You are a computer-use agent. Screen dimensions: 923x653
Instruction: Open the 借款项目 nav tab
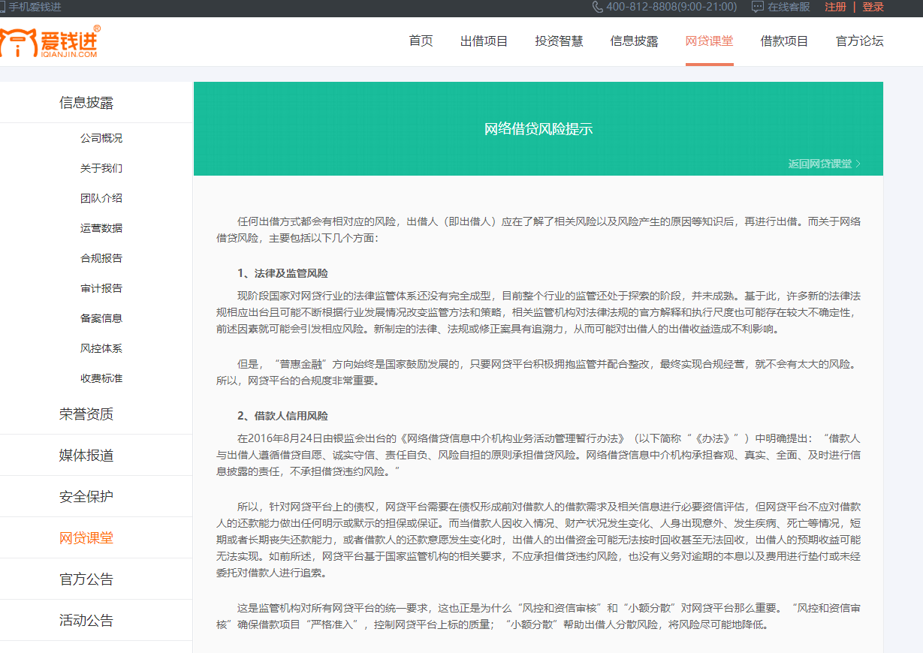(x=784, y=41)
